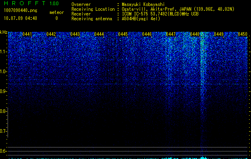Click the 0443 time marker
The width and height of the screenshot is (251, 159).
(x=75, y=34)
